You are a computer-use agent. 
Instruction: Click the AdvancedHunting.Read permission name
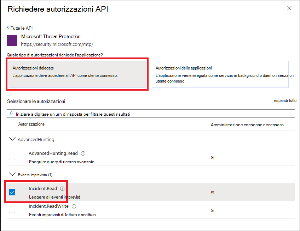pyautogui.click(x=53, y=153)
